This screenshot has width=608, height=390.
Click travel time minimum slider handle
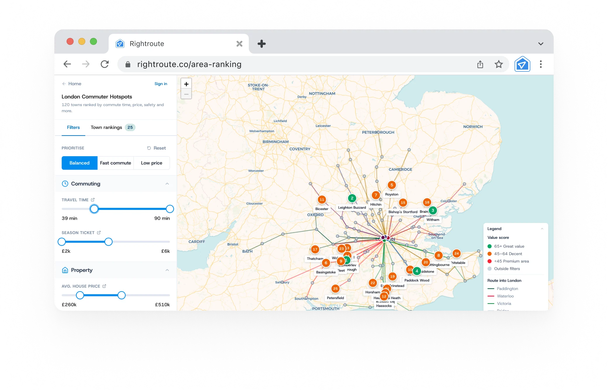tap(94, 209)
